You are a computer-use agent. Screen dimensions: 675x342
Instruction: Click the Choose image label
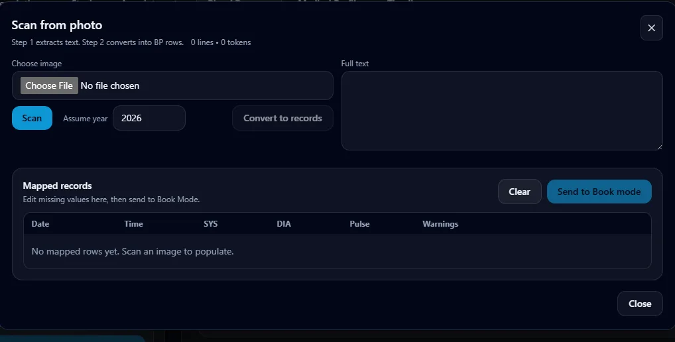tap(36, 64)
